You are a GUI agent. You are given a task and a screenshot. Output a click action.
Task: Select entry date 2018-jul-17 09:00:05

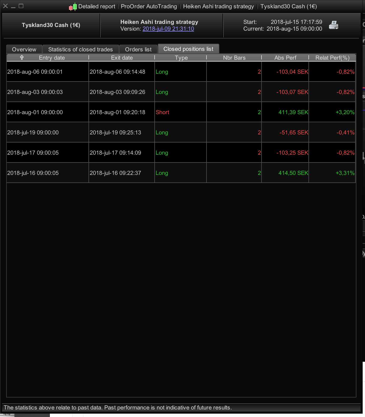click(x=33, y=153)
